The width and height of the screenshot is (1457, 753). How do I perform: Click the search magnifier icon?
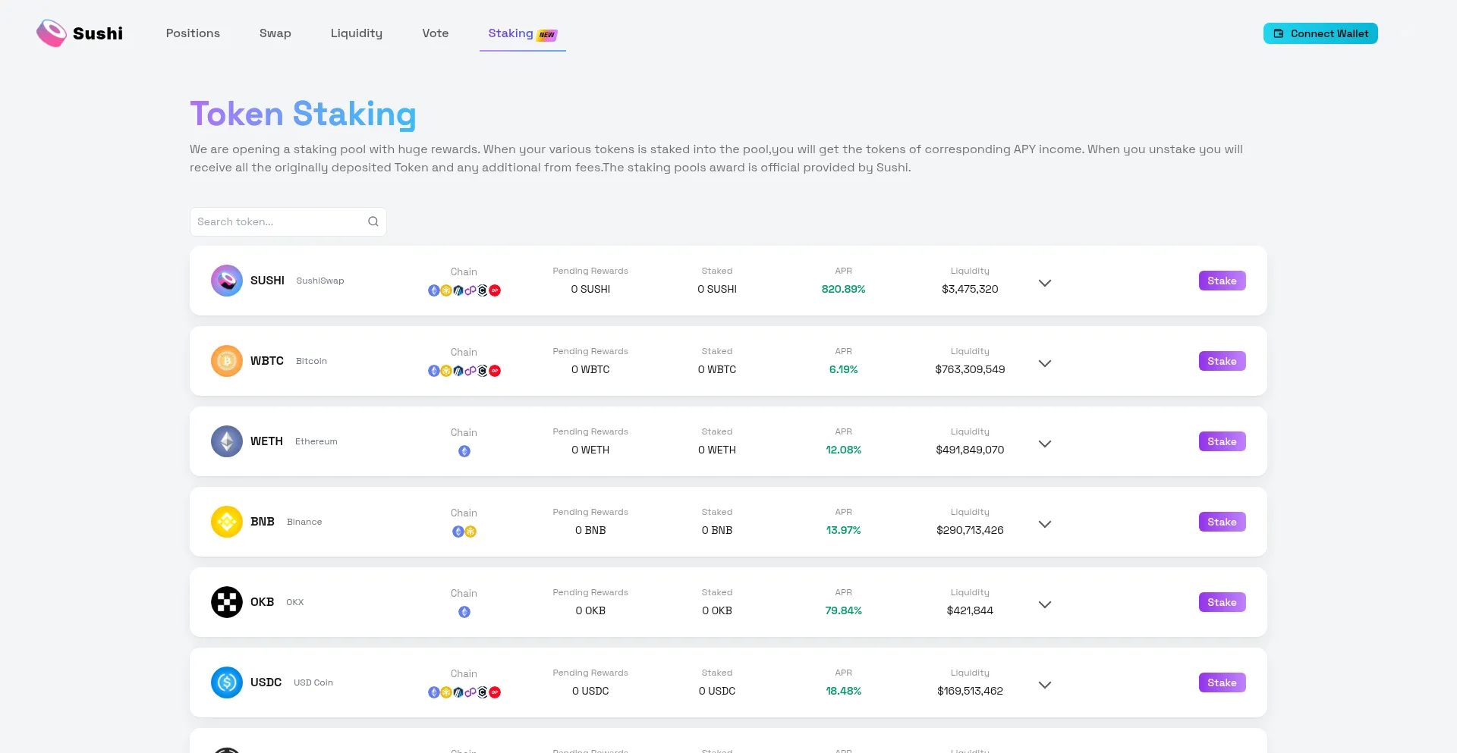click(373, 221)
